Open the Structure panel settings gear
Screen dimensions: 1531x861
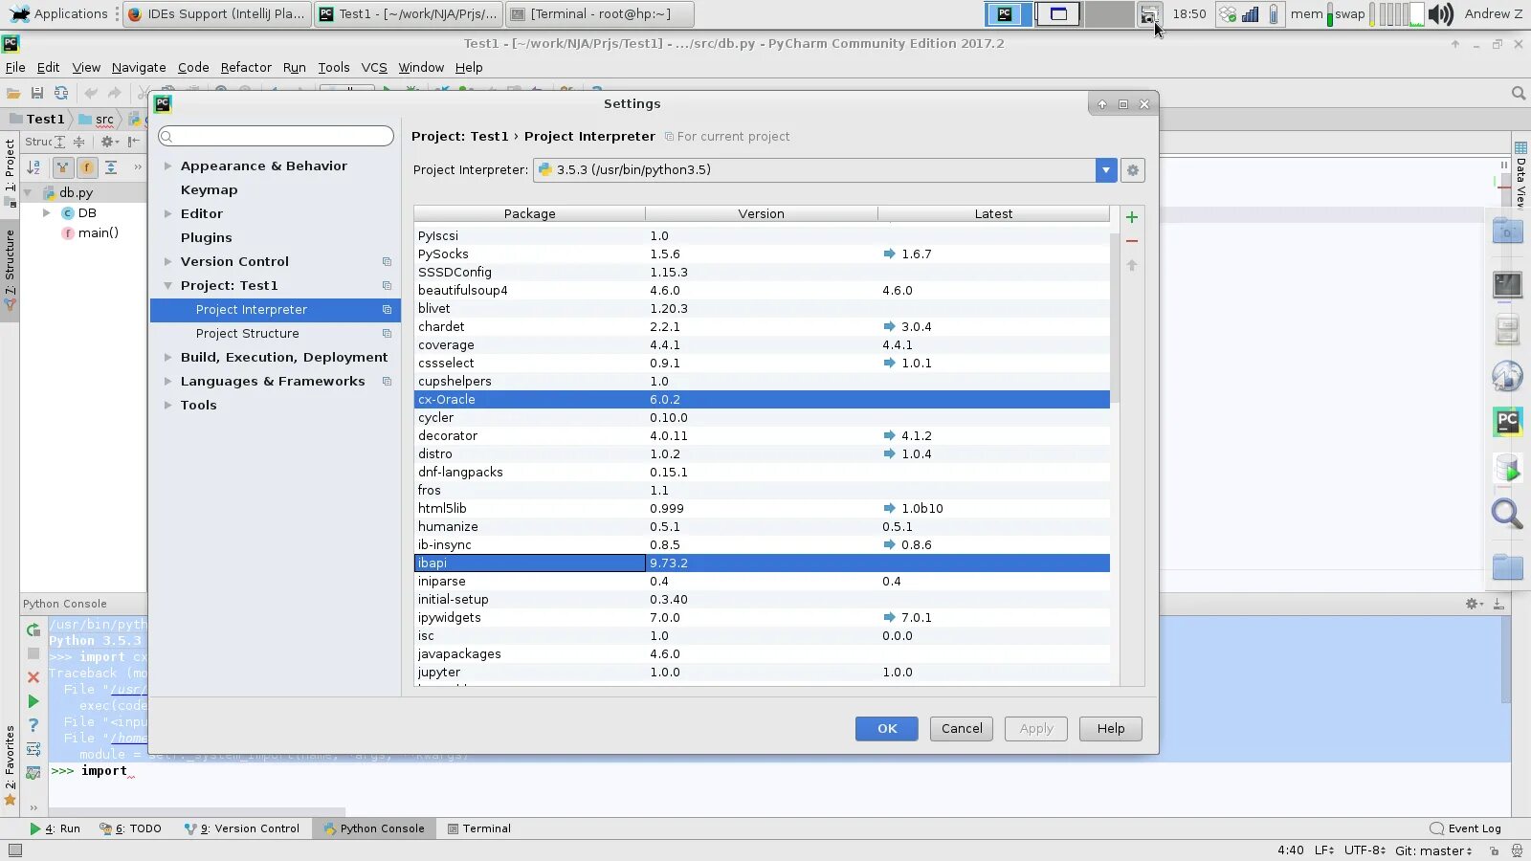click(108, 142)
